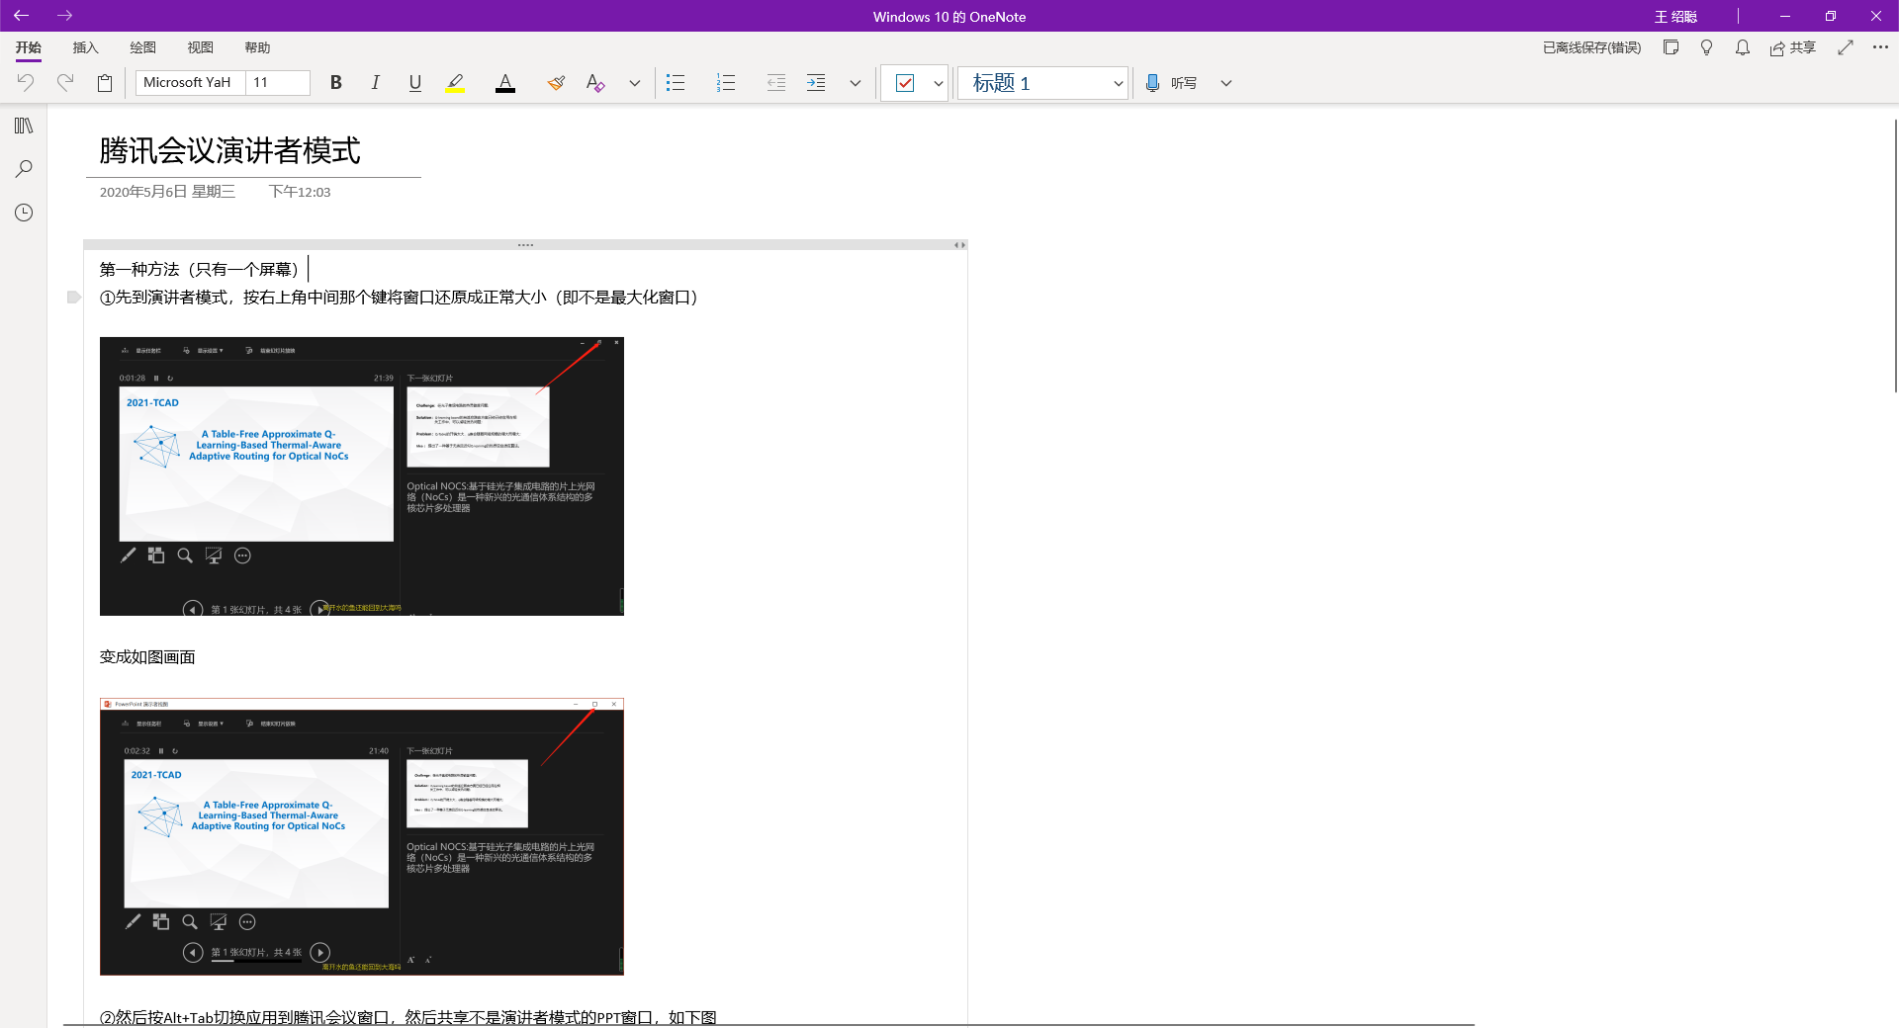Click the account name 王 绍聪
The width and height of the screenshot is (1899, 1028).
click(x=1675, y=16)
